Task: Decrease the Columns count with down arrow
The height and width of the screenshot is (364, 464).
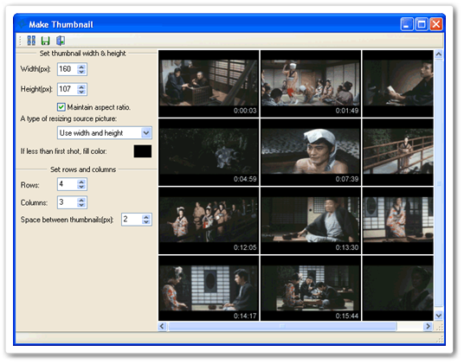Action: [81, 205]
